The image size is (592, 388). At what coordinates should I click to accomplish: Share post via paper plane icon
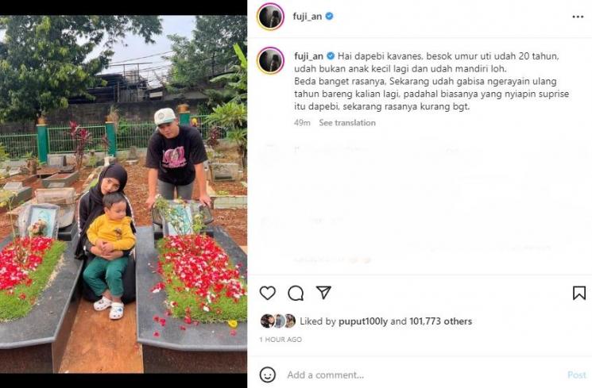(x=323, y=292)
